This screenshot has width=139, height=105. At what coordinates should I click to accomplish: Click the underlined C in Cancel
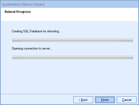pos(123,100)
